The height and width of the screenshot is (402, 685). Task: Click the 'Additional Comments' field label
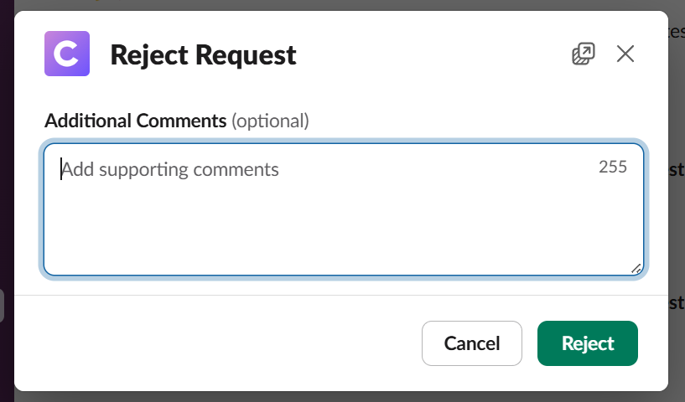[x=136, y=121]
